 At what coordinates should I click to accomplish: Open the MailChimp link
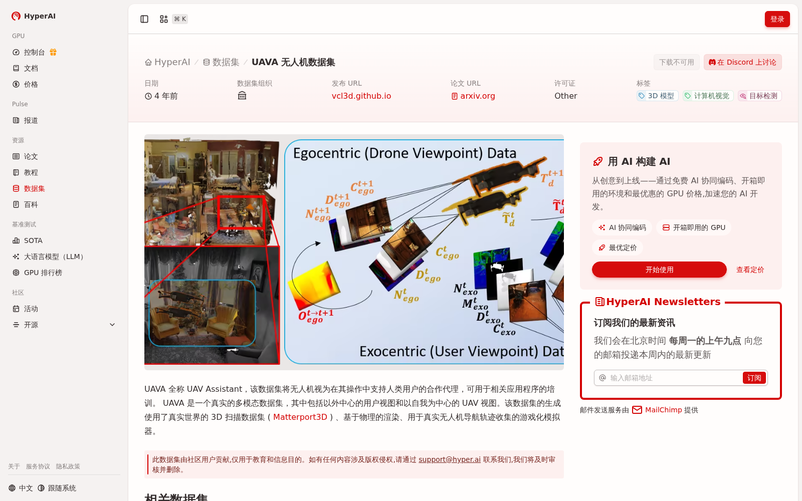(663, 410)
